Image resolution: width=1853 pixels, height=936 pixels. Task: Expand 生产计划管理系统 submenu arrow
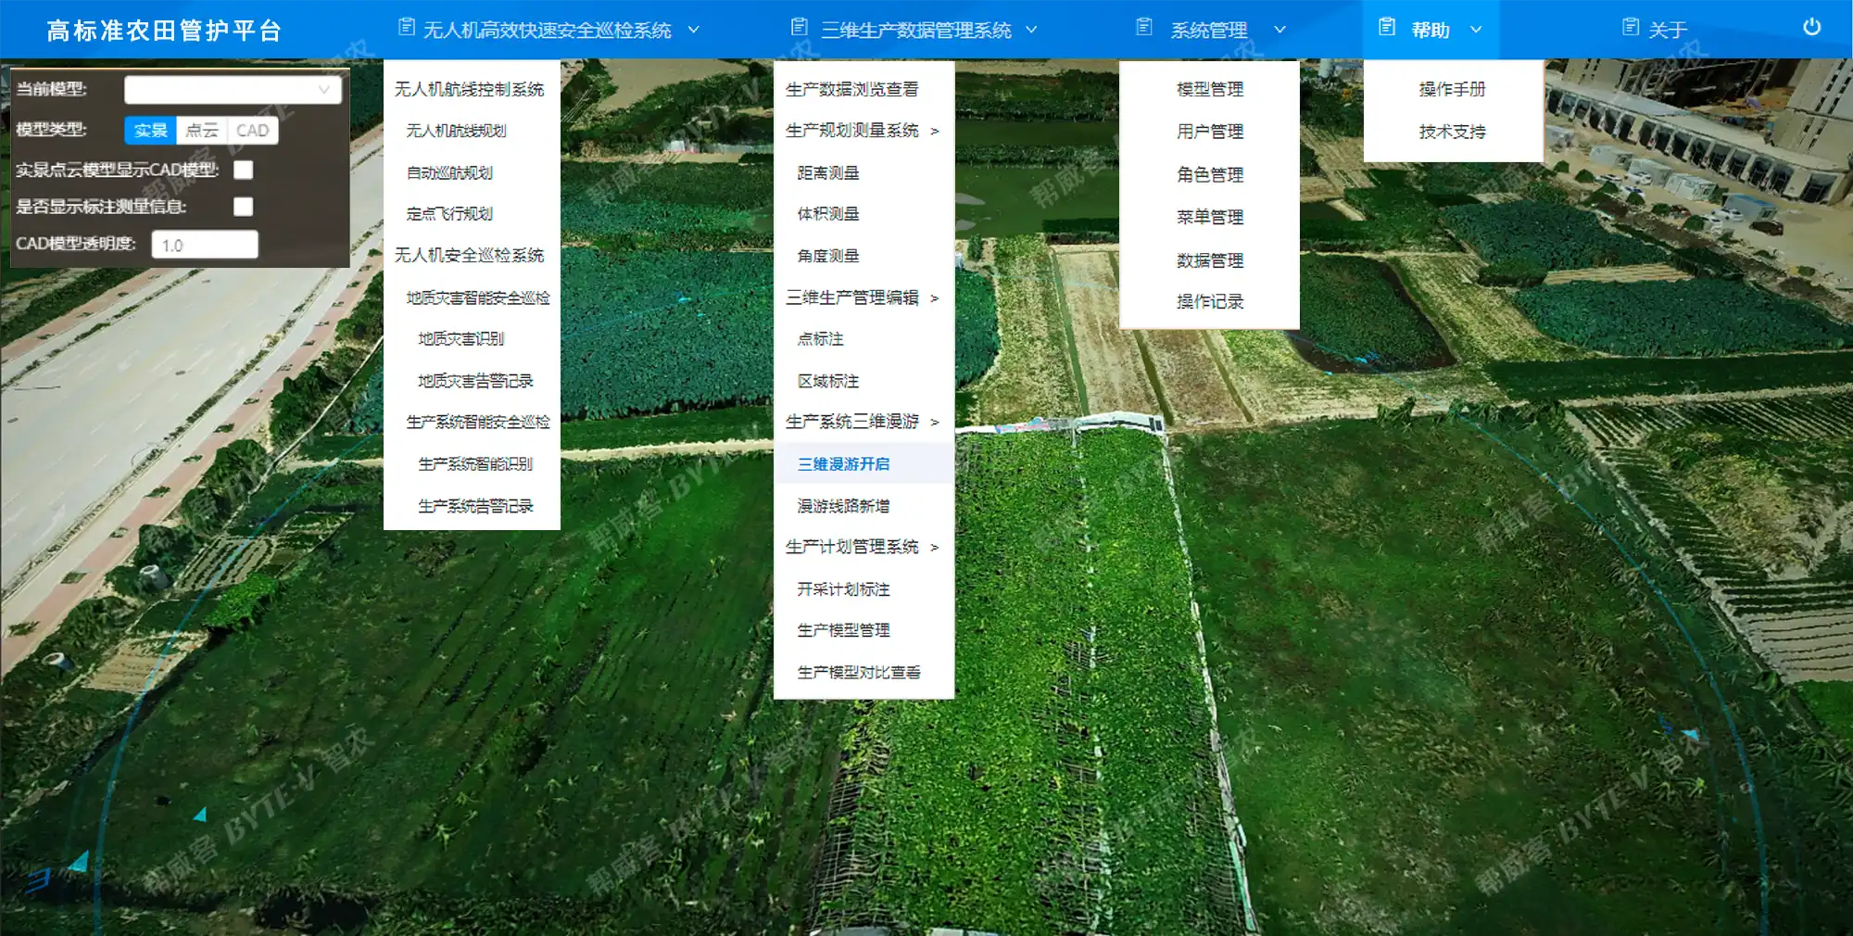click(935, 548)
